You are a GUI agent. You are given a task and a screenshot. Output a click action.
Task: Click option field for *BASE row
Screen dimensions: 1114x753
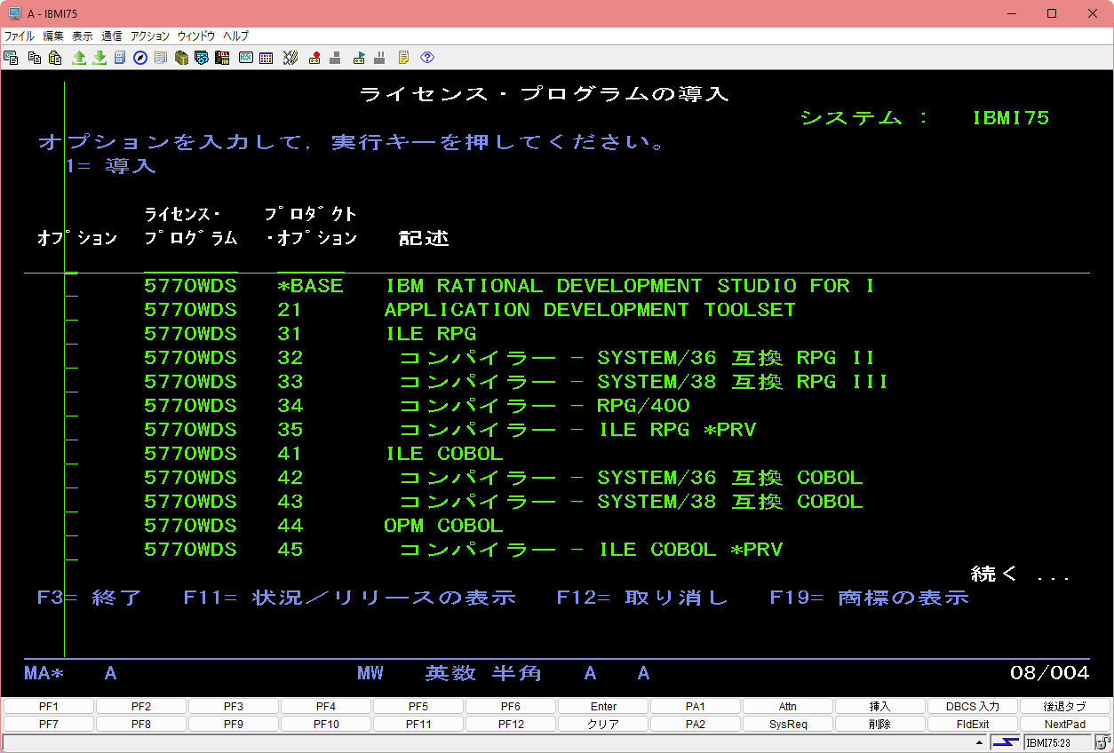coord(71,286)
